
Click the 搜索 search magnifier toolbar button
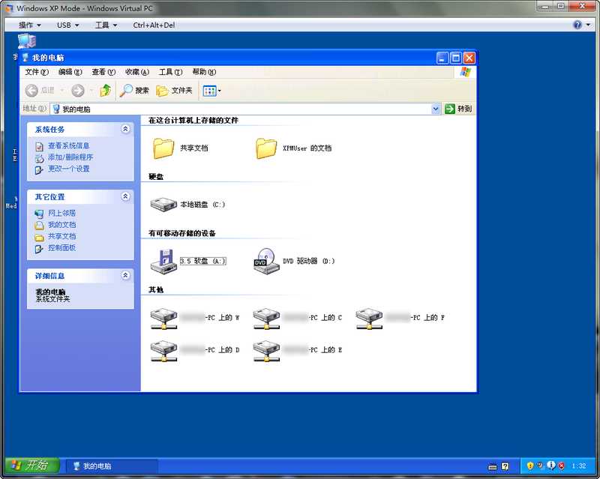click(134, 91)
